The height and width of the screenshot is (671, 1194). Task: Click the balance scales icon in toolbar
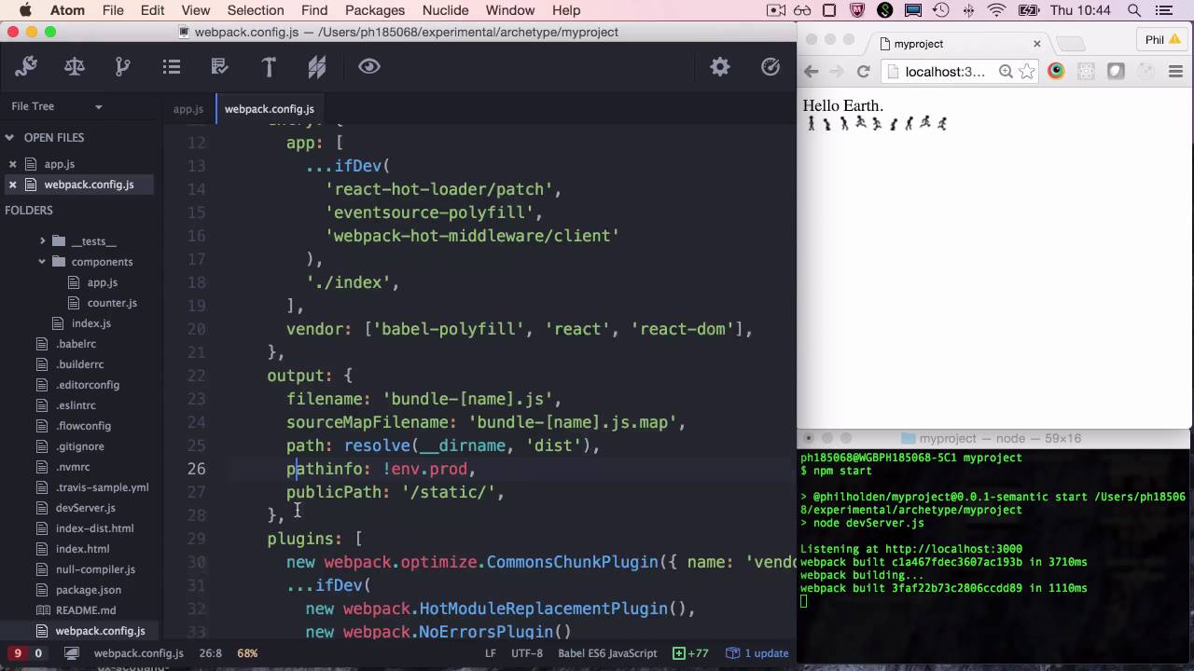click(75, 66)
